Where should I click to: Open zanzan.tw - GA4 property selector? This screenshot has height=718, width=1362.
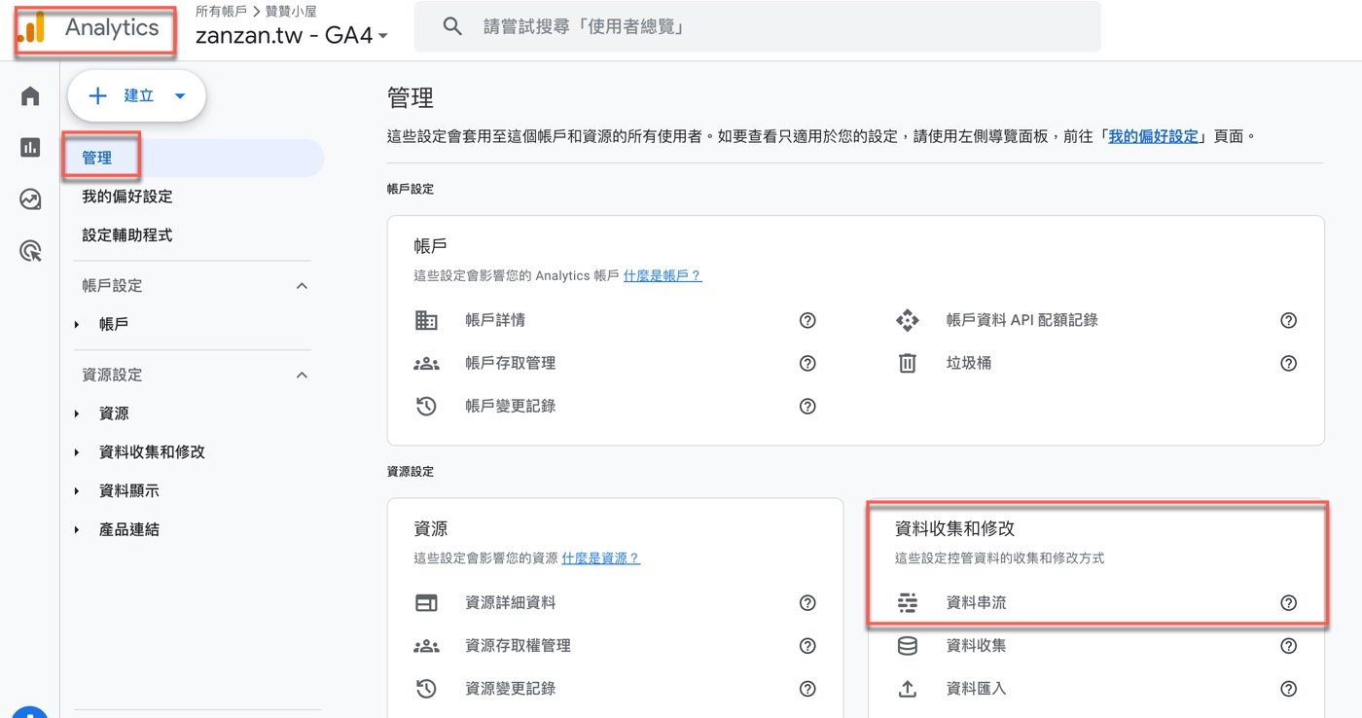[x=292, y=36]
